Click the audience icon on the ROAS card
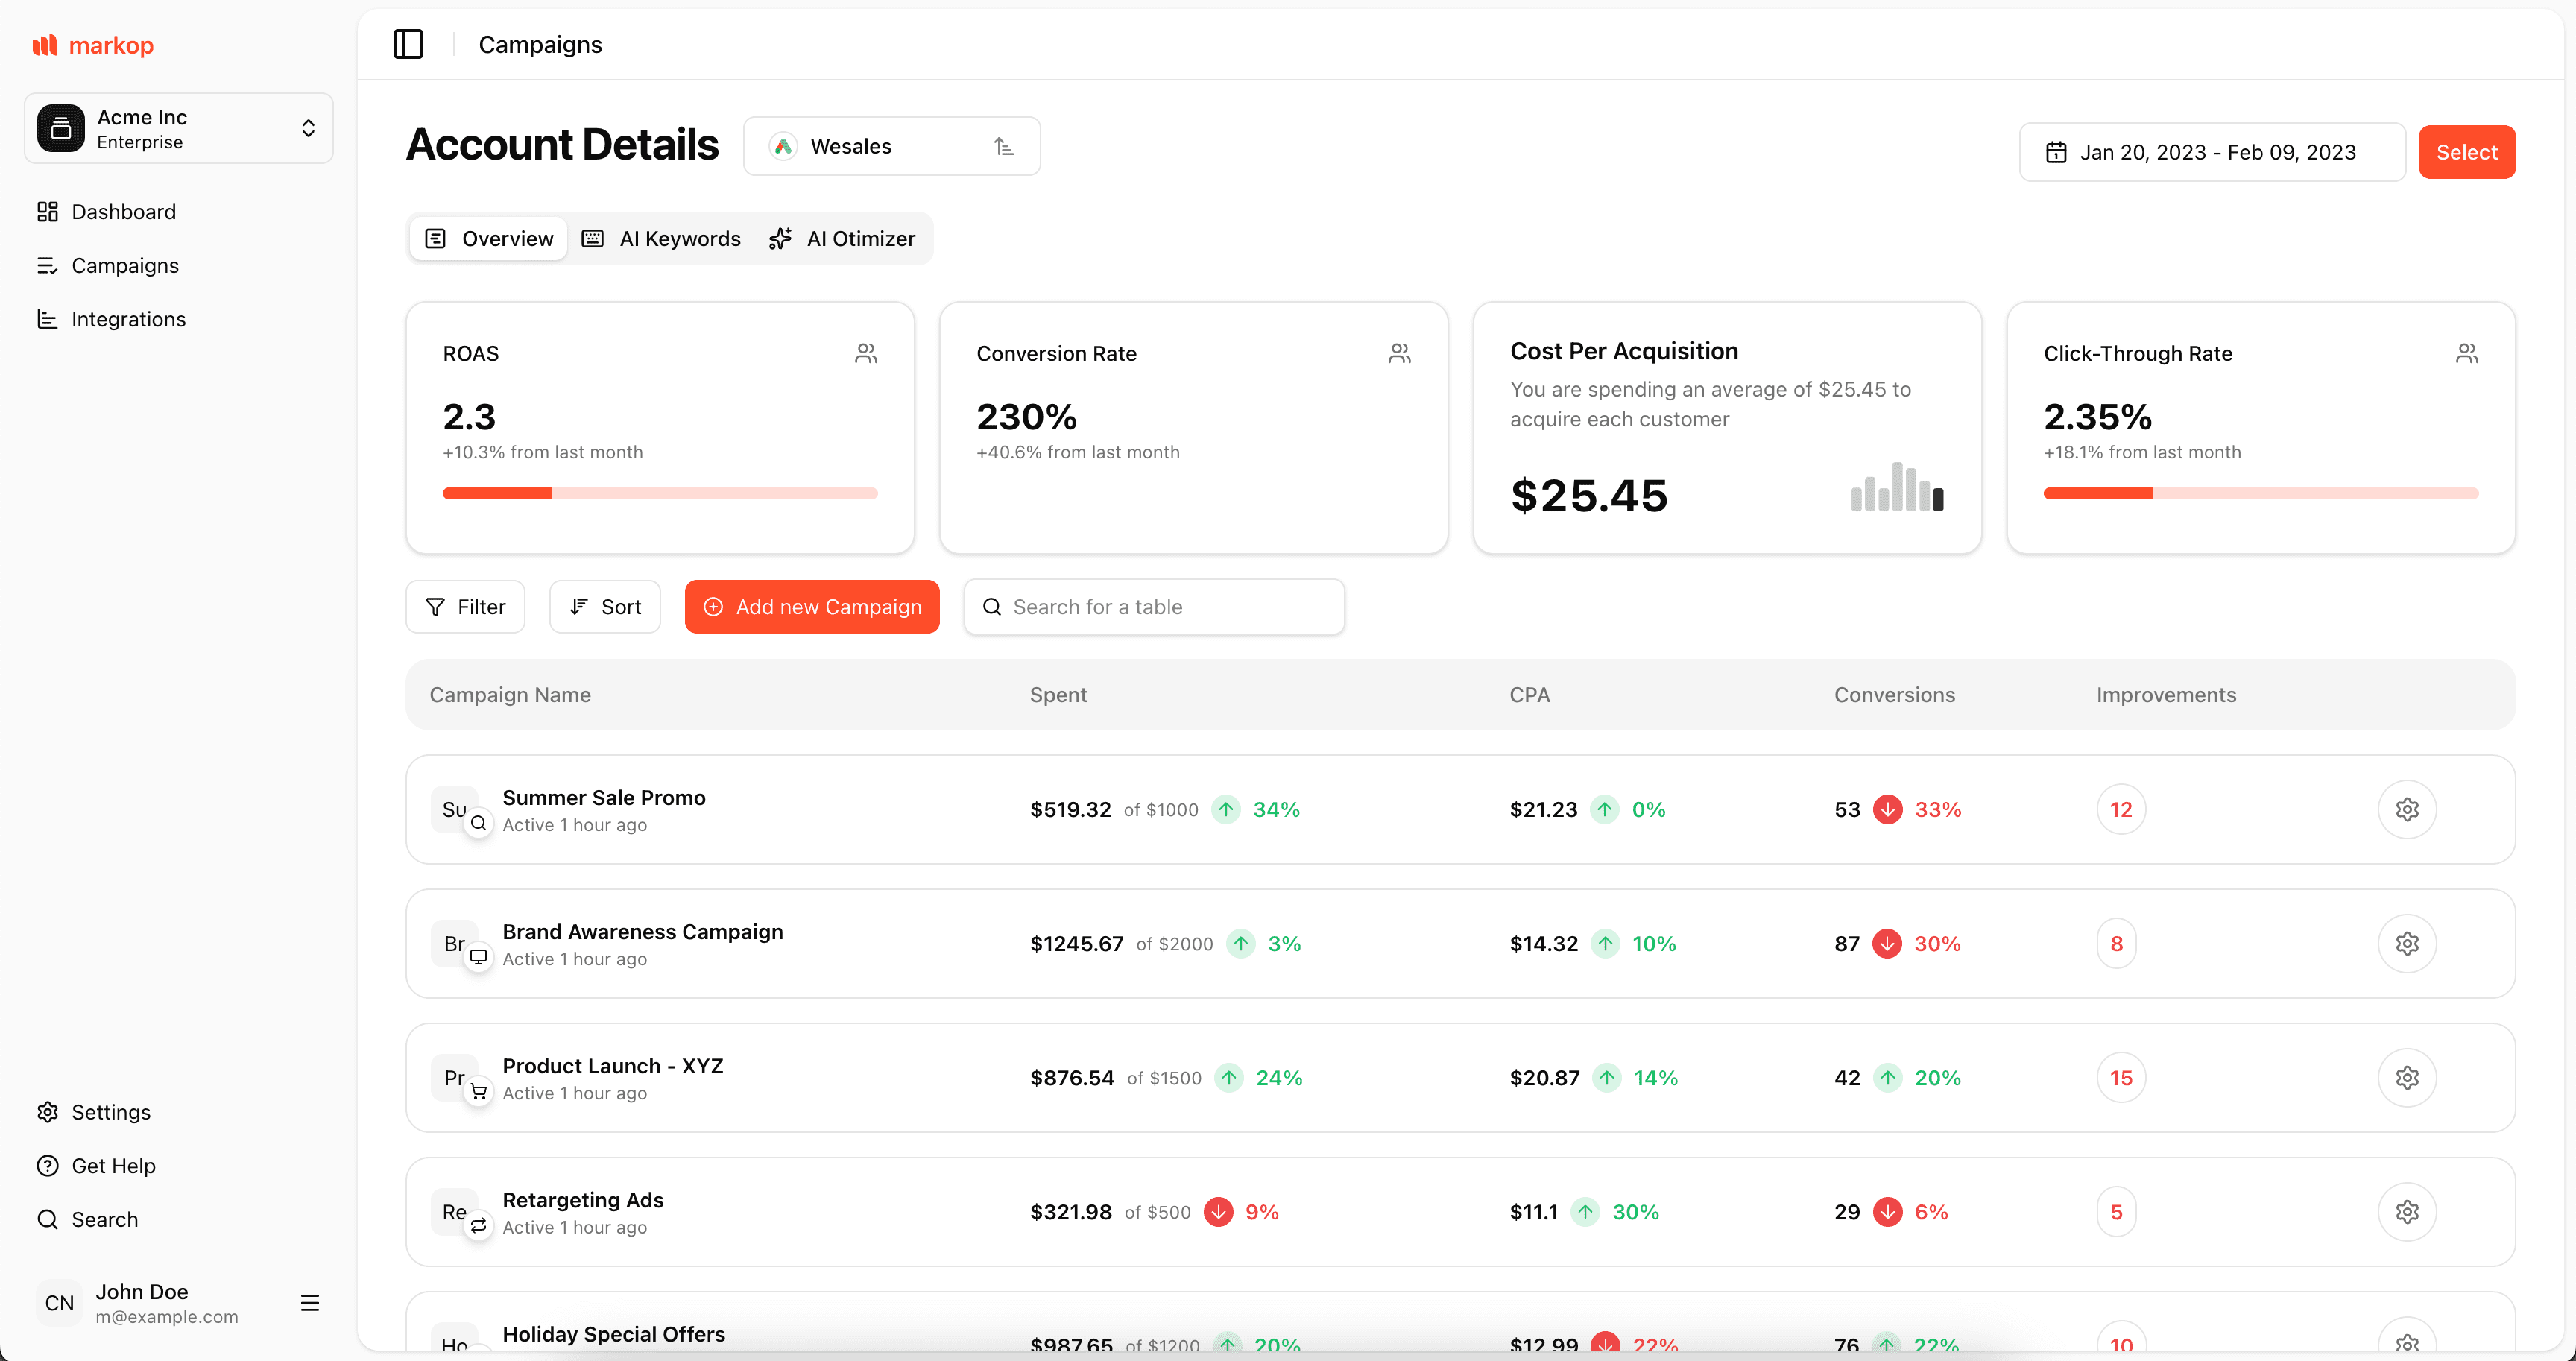The image size is (2576, 1361). [x=866, y=352]
